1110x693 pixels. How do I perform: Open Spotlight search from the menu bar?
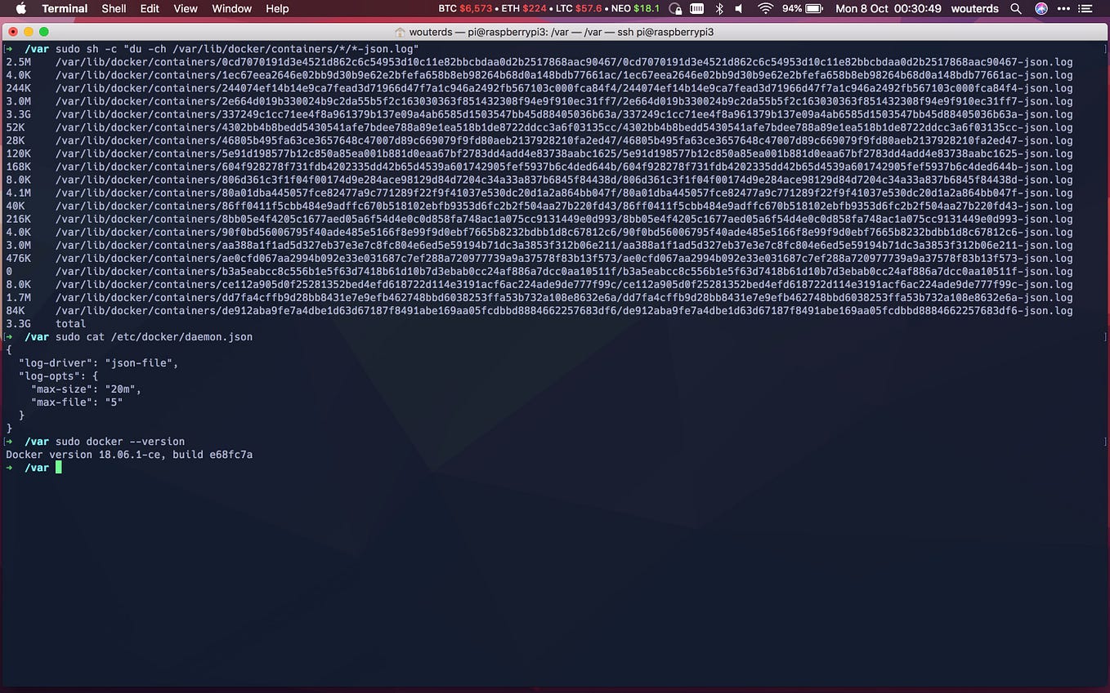coord(1015,9)
